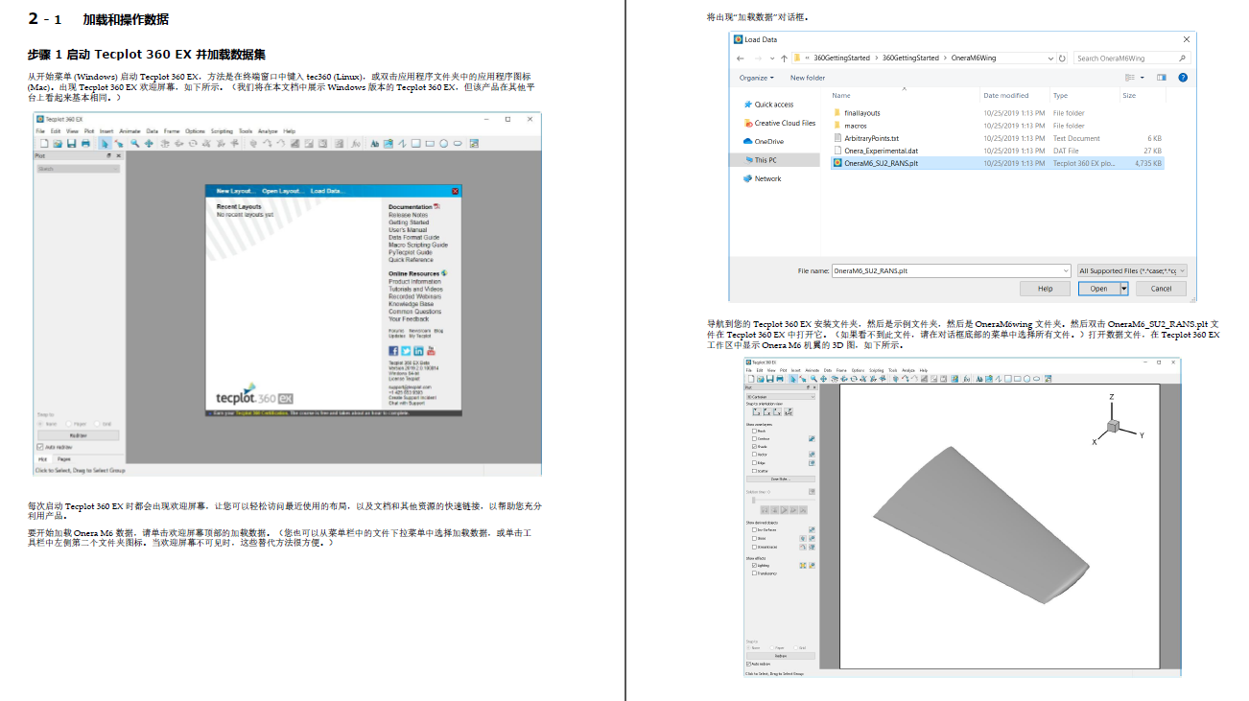This screenshot has width=1249, height=701.
Task: Open the Getting Started documentation link
Action: 409,222
